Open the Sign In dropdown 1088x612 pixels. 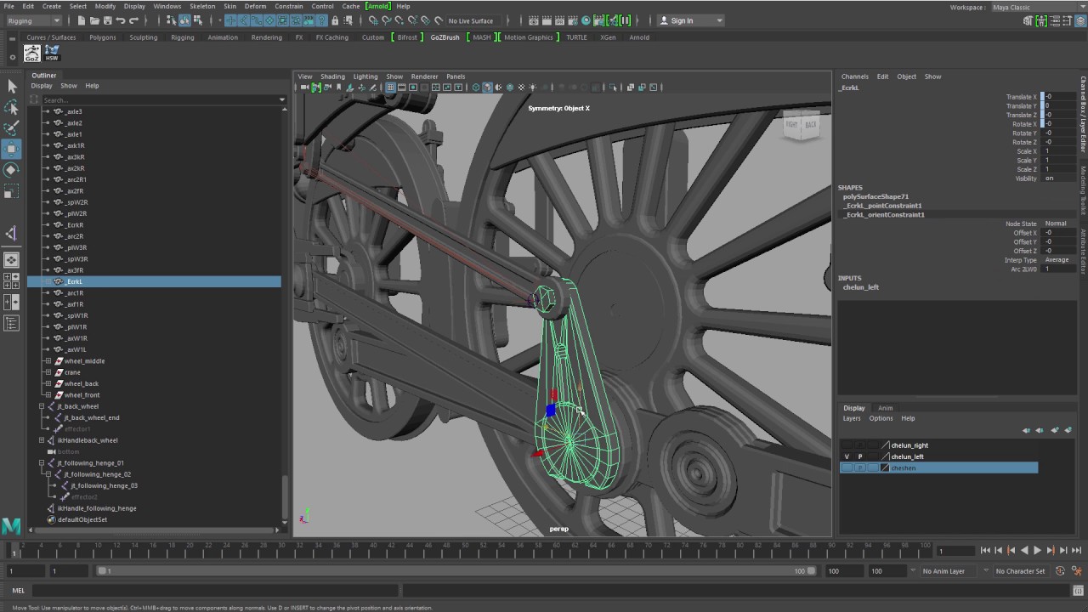click(691, 20)
